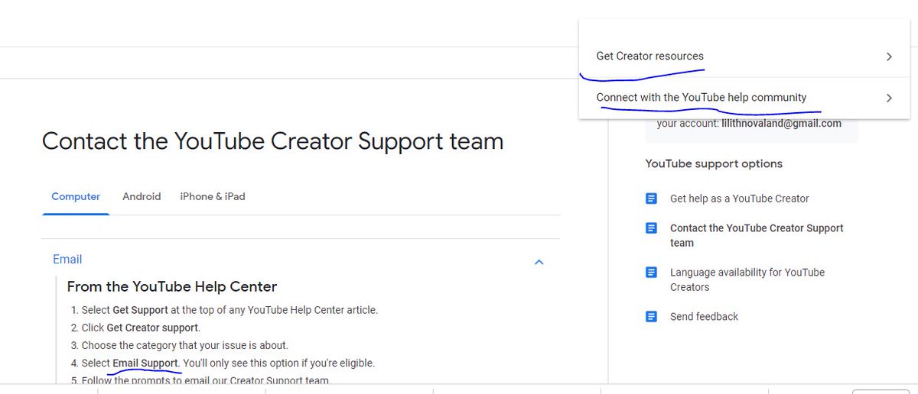Open Get help as a YouTube Creator link
Screen dimensions: 918x394
pos(739,199)
